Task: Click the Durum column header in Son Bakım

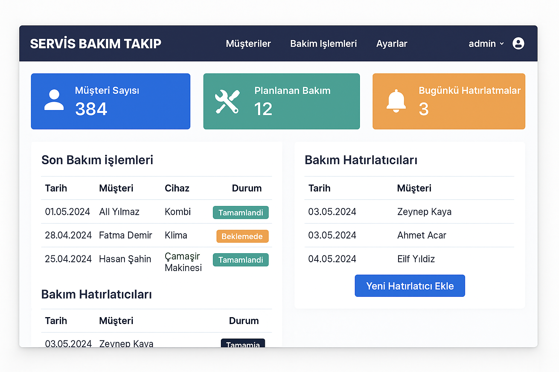Action: 246,188
